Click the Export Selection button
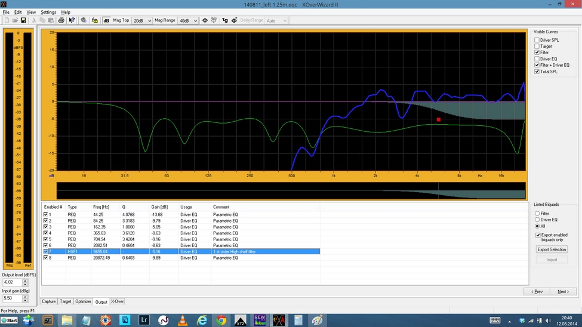This screenshot has height=327, width=582. point(552,249)
